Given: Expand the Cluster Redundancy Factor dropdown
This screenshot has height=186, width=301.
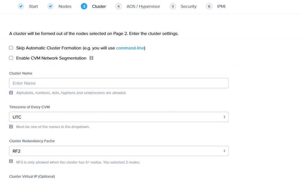Looking at the screenshot, I should 119,151.
